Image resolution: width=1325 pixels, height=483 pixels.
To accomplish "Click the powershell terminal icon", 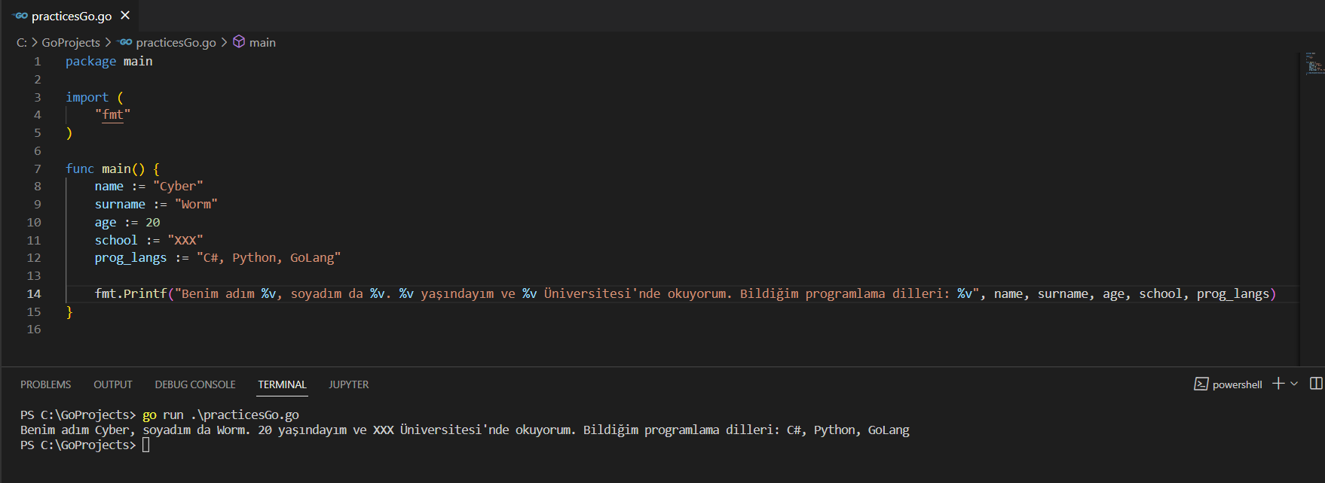I will 1201,384.
